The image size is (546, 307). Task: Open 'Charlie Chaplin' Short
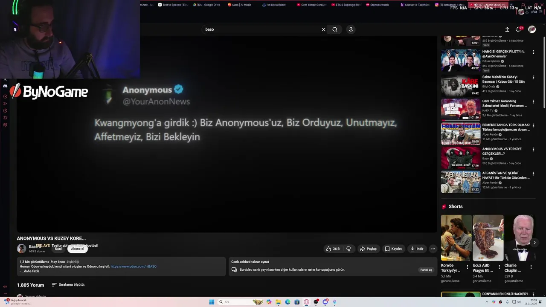pos(520,238)
